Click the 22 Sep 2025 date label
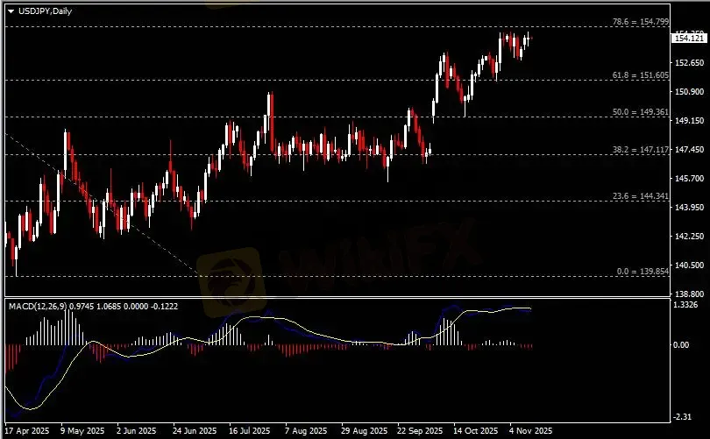 point(418,431)
